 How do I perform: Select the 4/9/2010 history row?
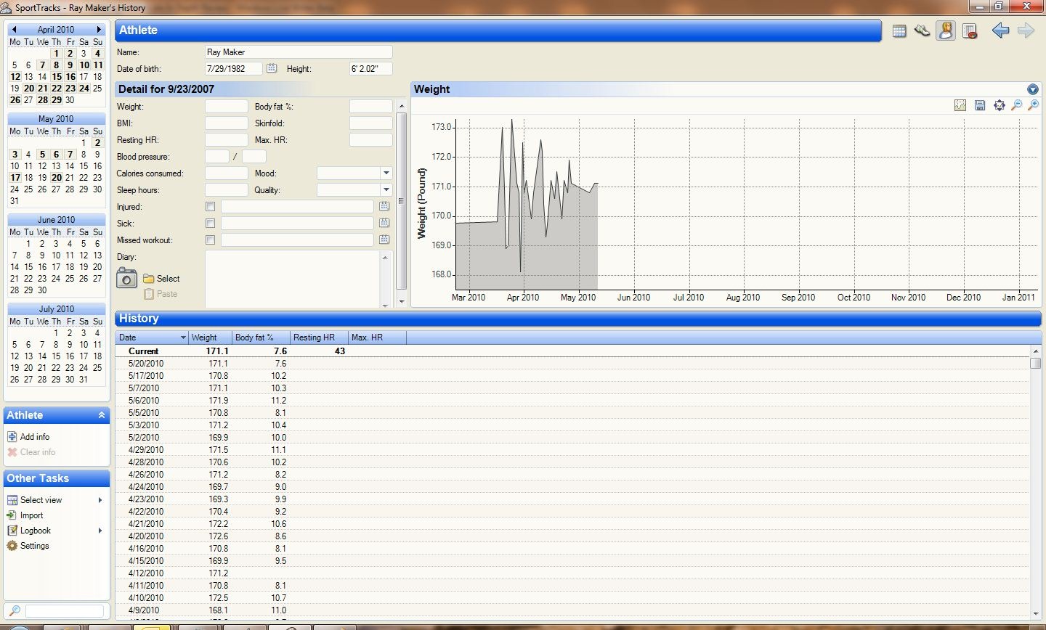click(572, 610)
